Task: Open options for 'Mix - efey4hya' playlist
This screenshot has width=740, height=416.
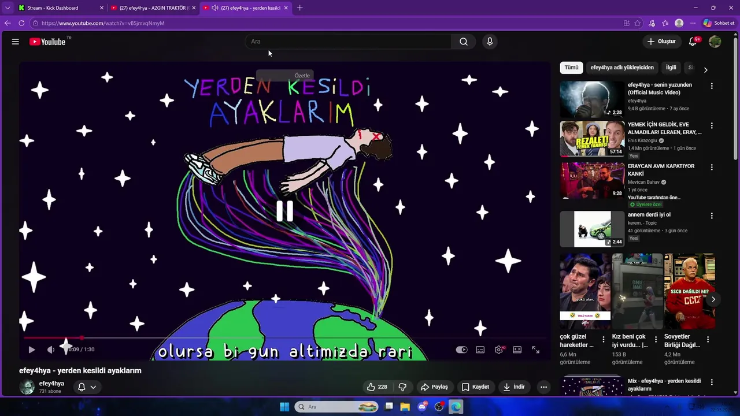Action: (x=712, y=382)
